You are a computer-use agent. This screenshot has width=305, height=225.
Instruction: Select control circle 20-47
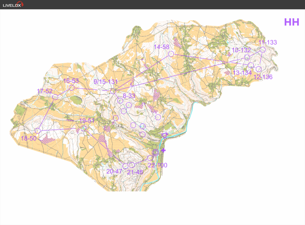click(125, 166)
